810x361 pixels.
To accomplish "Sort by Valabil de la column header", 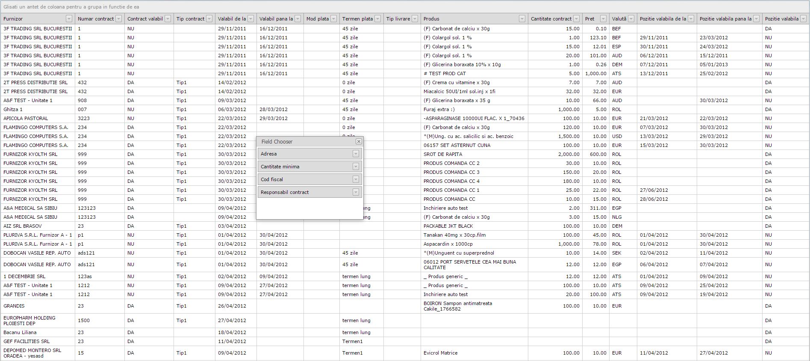I will [x=232, y=19].
